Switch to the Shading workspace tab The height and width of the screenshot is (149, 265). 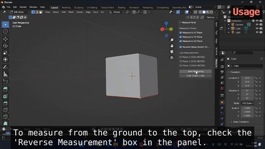tap(121, 7)
